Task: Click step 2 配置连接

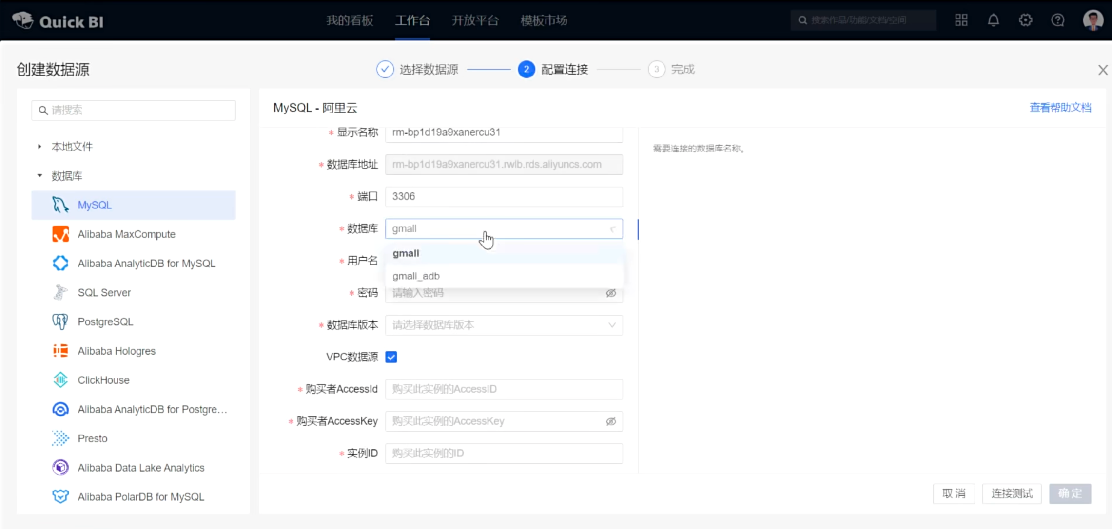Action: click(x=553, y=70)
